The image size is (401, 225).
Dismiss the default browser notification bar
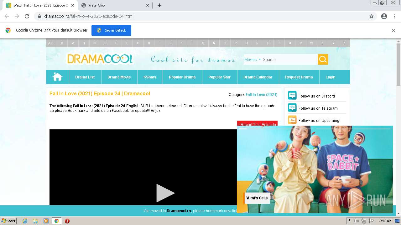tap(393, 30)
